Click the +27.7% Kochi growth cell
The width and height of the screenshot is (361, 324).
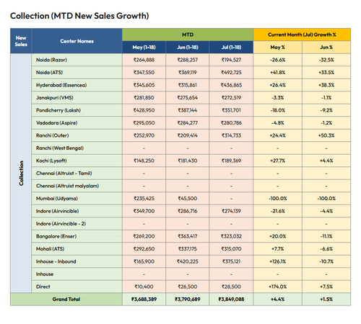coord(277,161)
